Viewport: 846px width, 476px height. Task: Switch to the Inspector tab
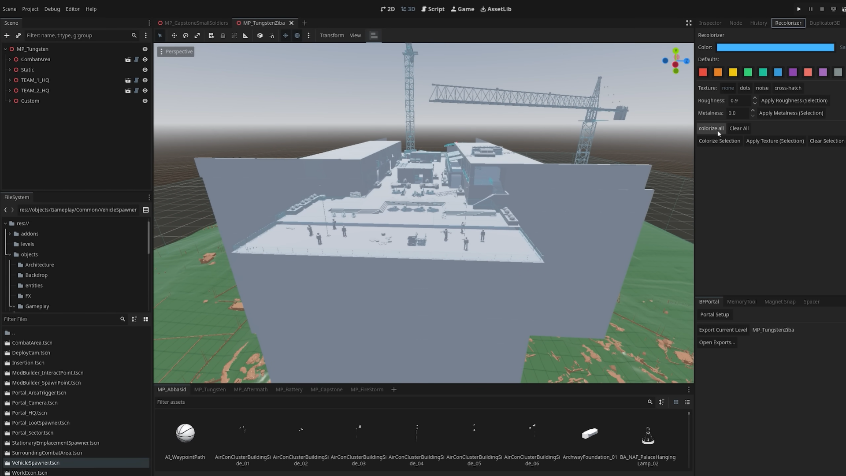click(710, 23)
